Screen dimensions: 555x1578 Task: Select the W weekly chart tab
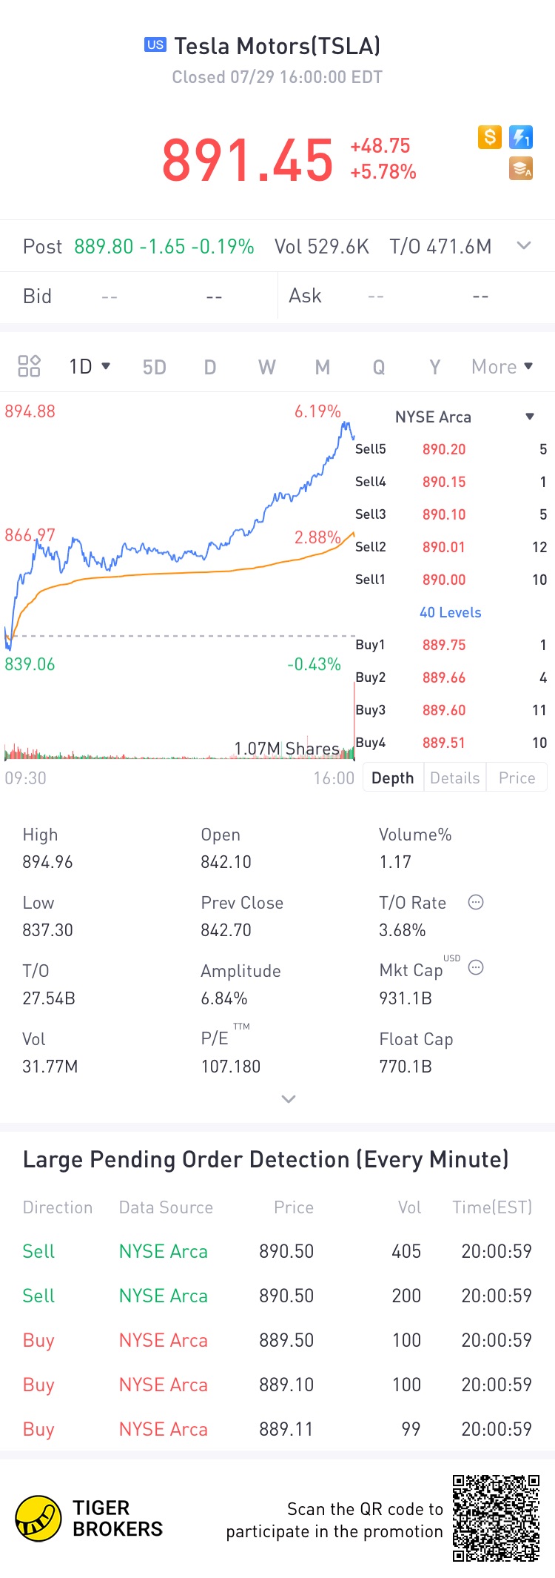pyautogui.click(x=266, y=367)
